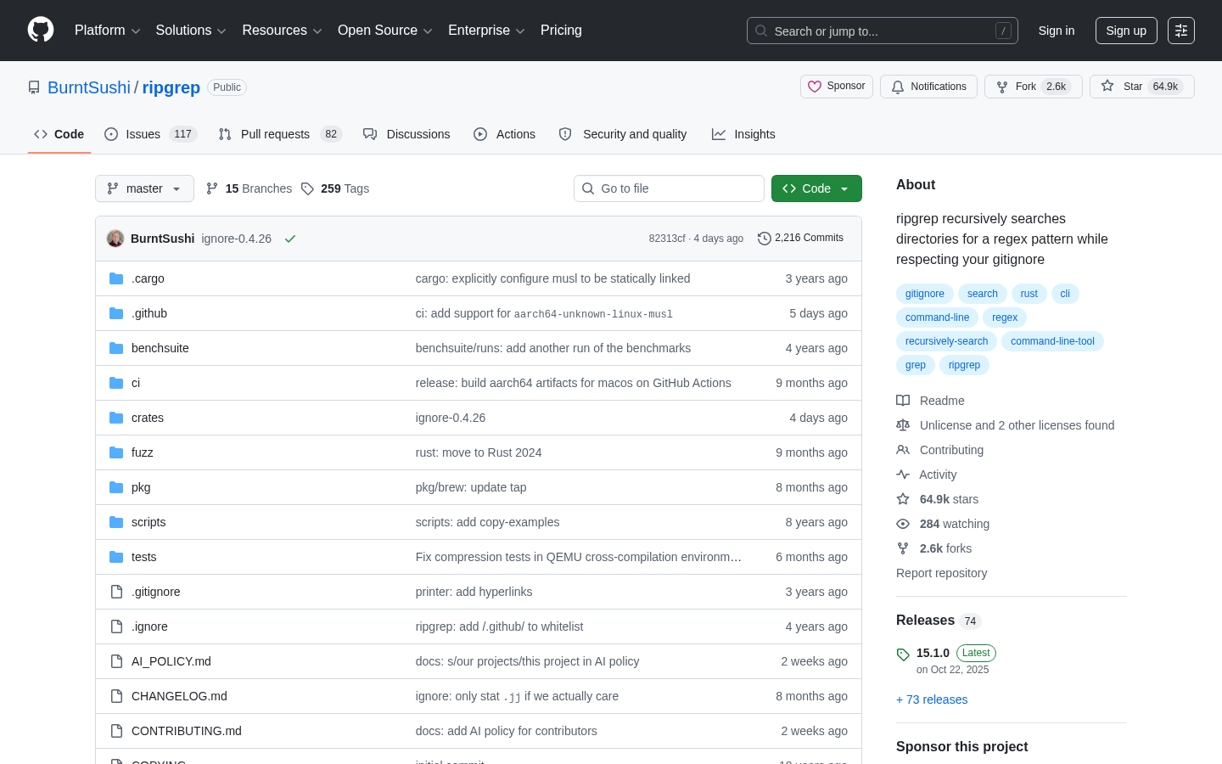Open the 2,216 Commits history icon

click(765, 239)
